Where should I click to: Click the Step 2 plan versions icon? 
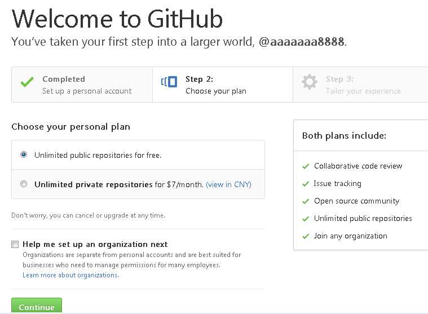(169, 82)
